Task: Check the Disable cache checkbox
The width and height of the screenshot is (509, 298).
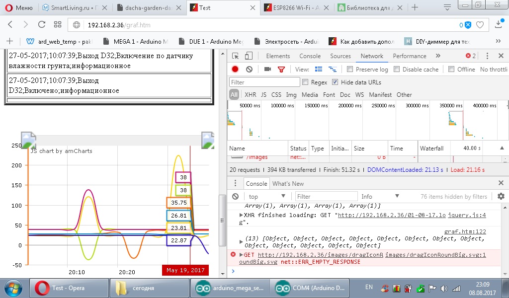Action: pyautogui.click(x=397, y=70)
